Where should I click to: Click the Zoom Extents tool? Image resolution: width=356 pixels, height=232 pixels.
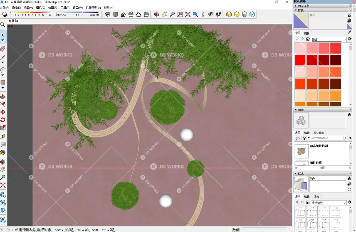[188, 14]
